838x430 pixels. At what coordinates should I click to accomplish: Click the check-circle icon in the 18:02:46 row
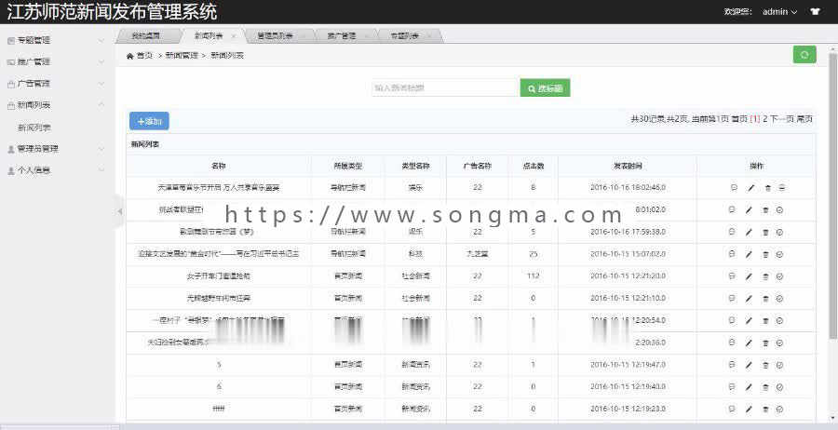[x=782, y=187]
